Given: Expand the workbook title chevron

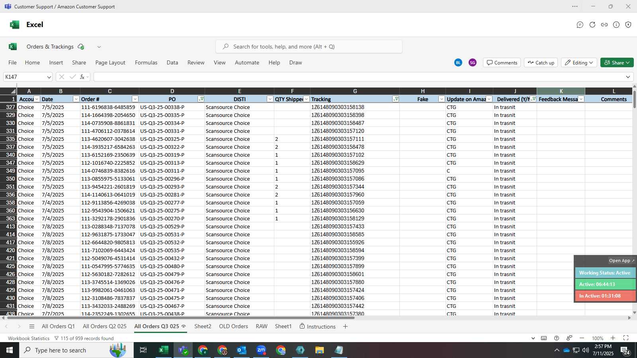Looking at the screenshot, I should tap(99, 47).
